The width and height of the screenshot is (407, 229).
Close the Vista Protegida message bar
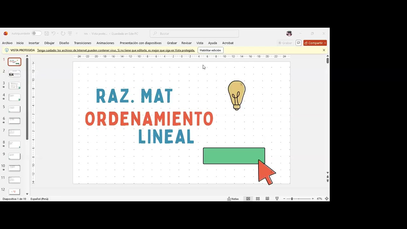click(x=324, y=50)
